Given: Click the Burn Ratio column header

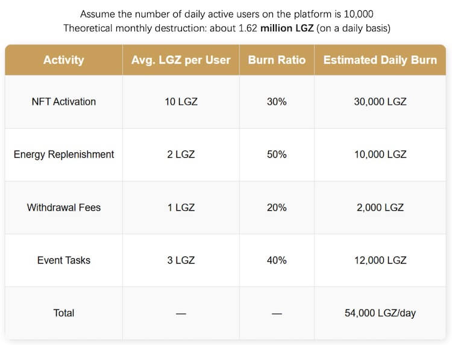Looking at the screenshot, I should click(x=277, y=60).
